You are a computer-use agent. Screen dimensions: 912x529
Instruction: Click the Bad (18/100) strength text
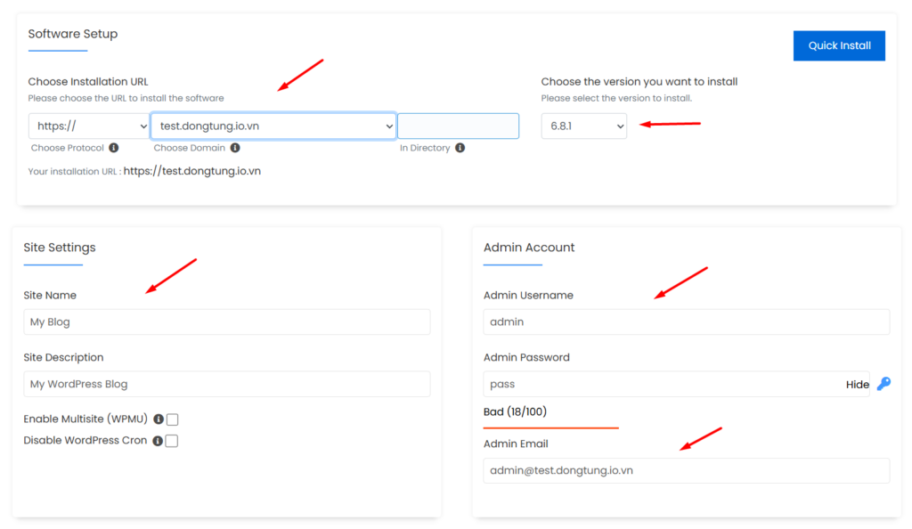coord(516,412)
